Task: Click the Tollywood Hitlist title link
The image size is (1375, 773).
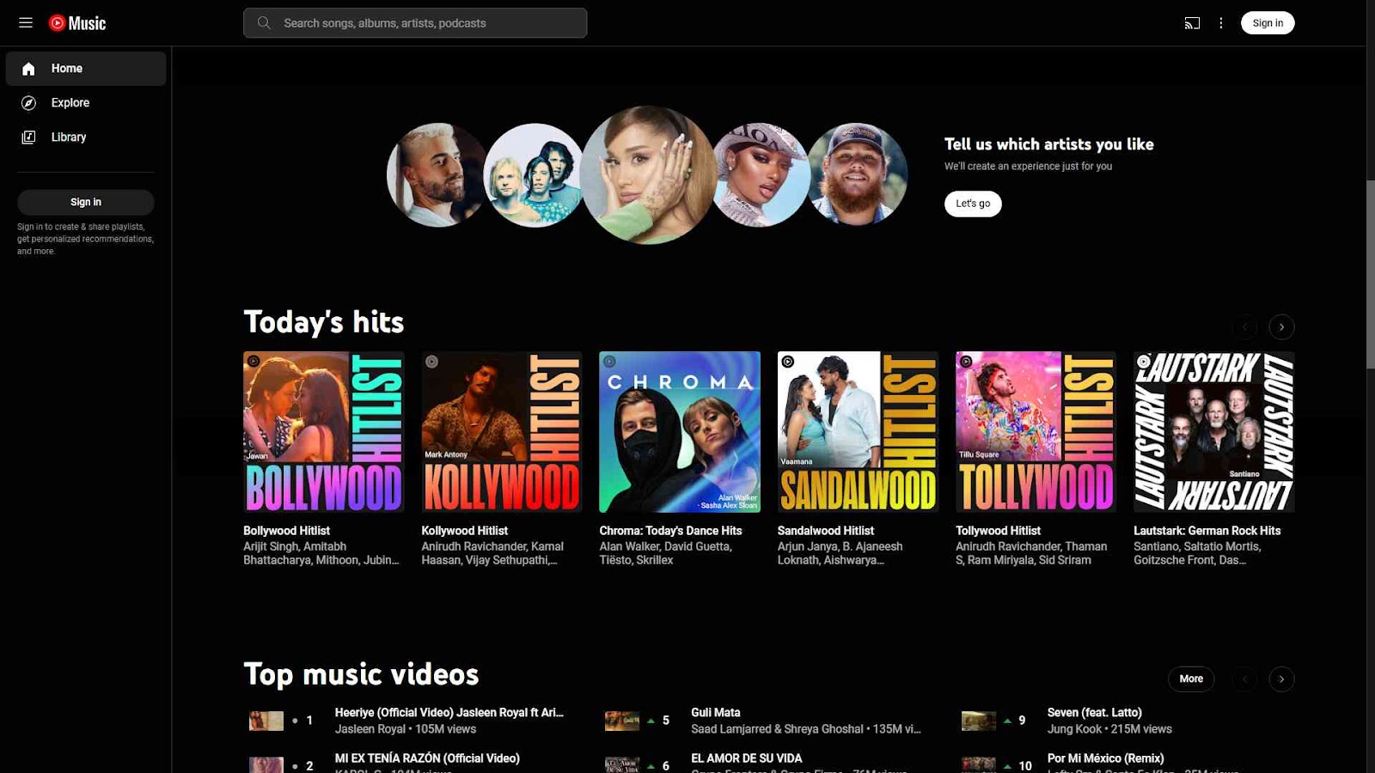Action: coord(998,531)
